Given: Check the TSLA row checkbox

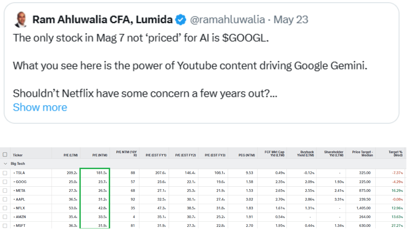Looking at the screenshot, I should pos(5,173).
